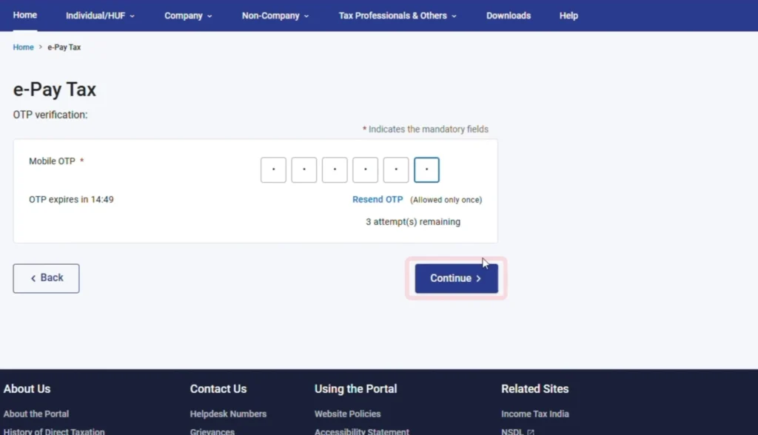
Task: Focus the third Mobile OTP digit box
Action: 335,169
